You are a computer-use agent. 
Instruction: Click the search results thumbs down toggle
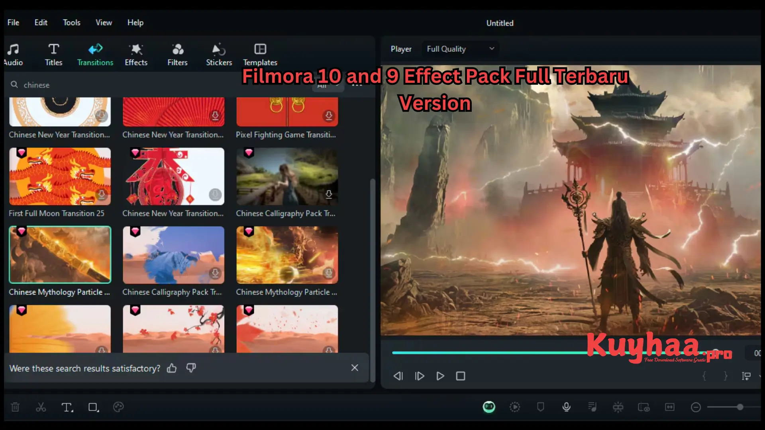coord(191,368)
